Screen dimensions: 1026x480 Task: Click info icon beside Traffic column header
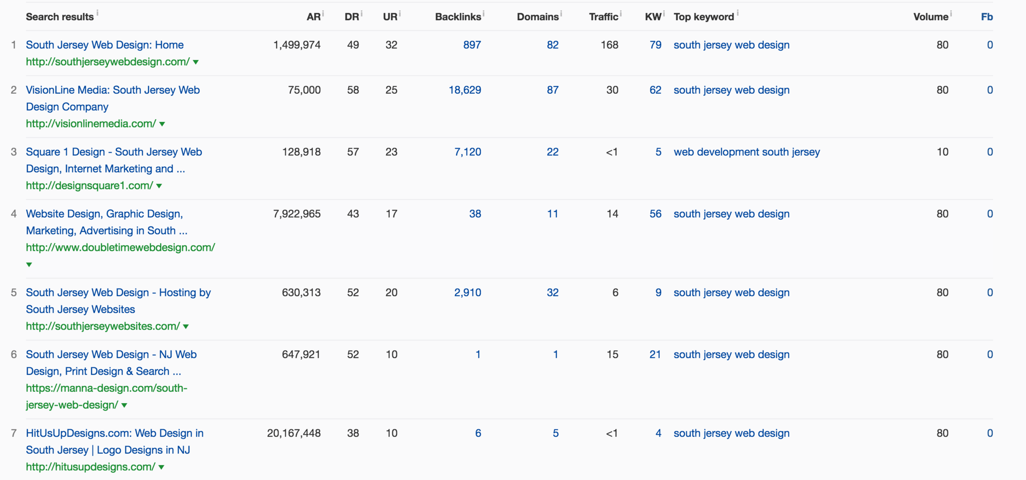(x=621, y=13)
